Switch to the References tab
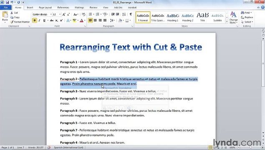Image resolution: width=265 pixels, height=150 pixels. tap(63, 7)
